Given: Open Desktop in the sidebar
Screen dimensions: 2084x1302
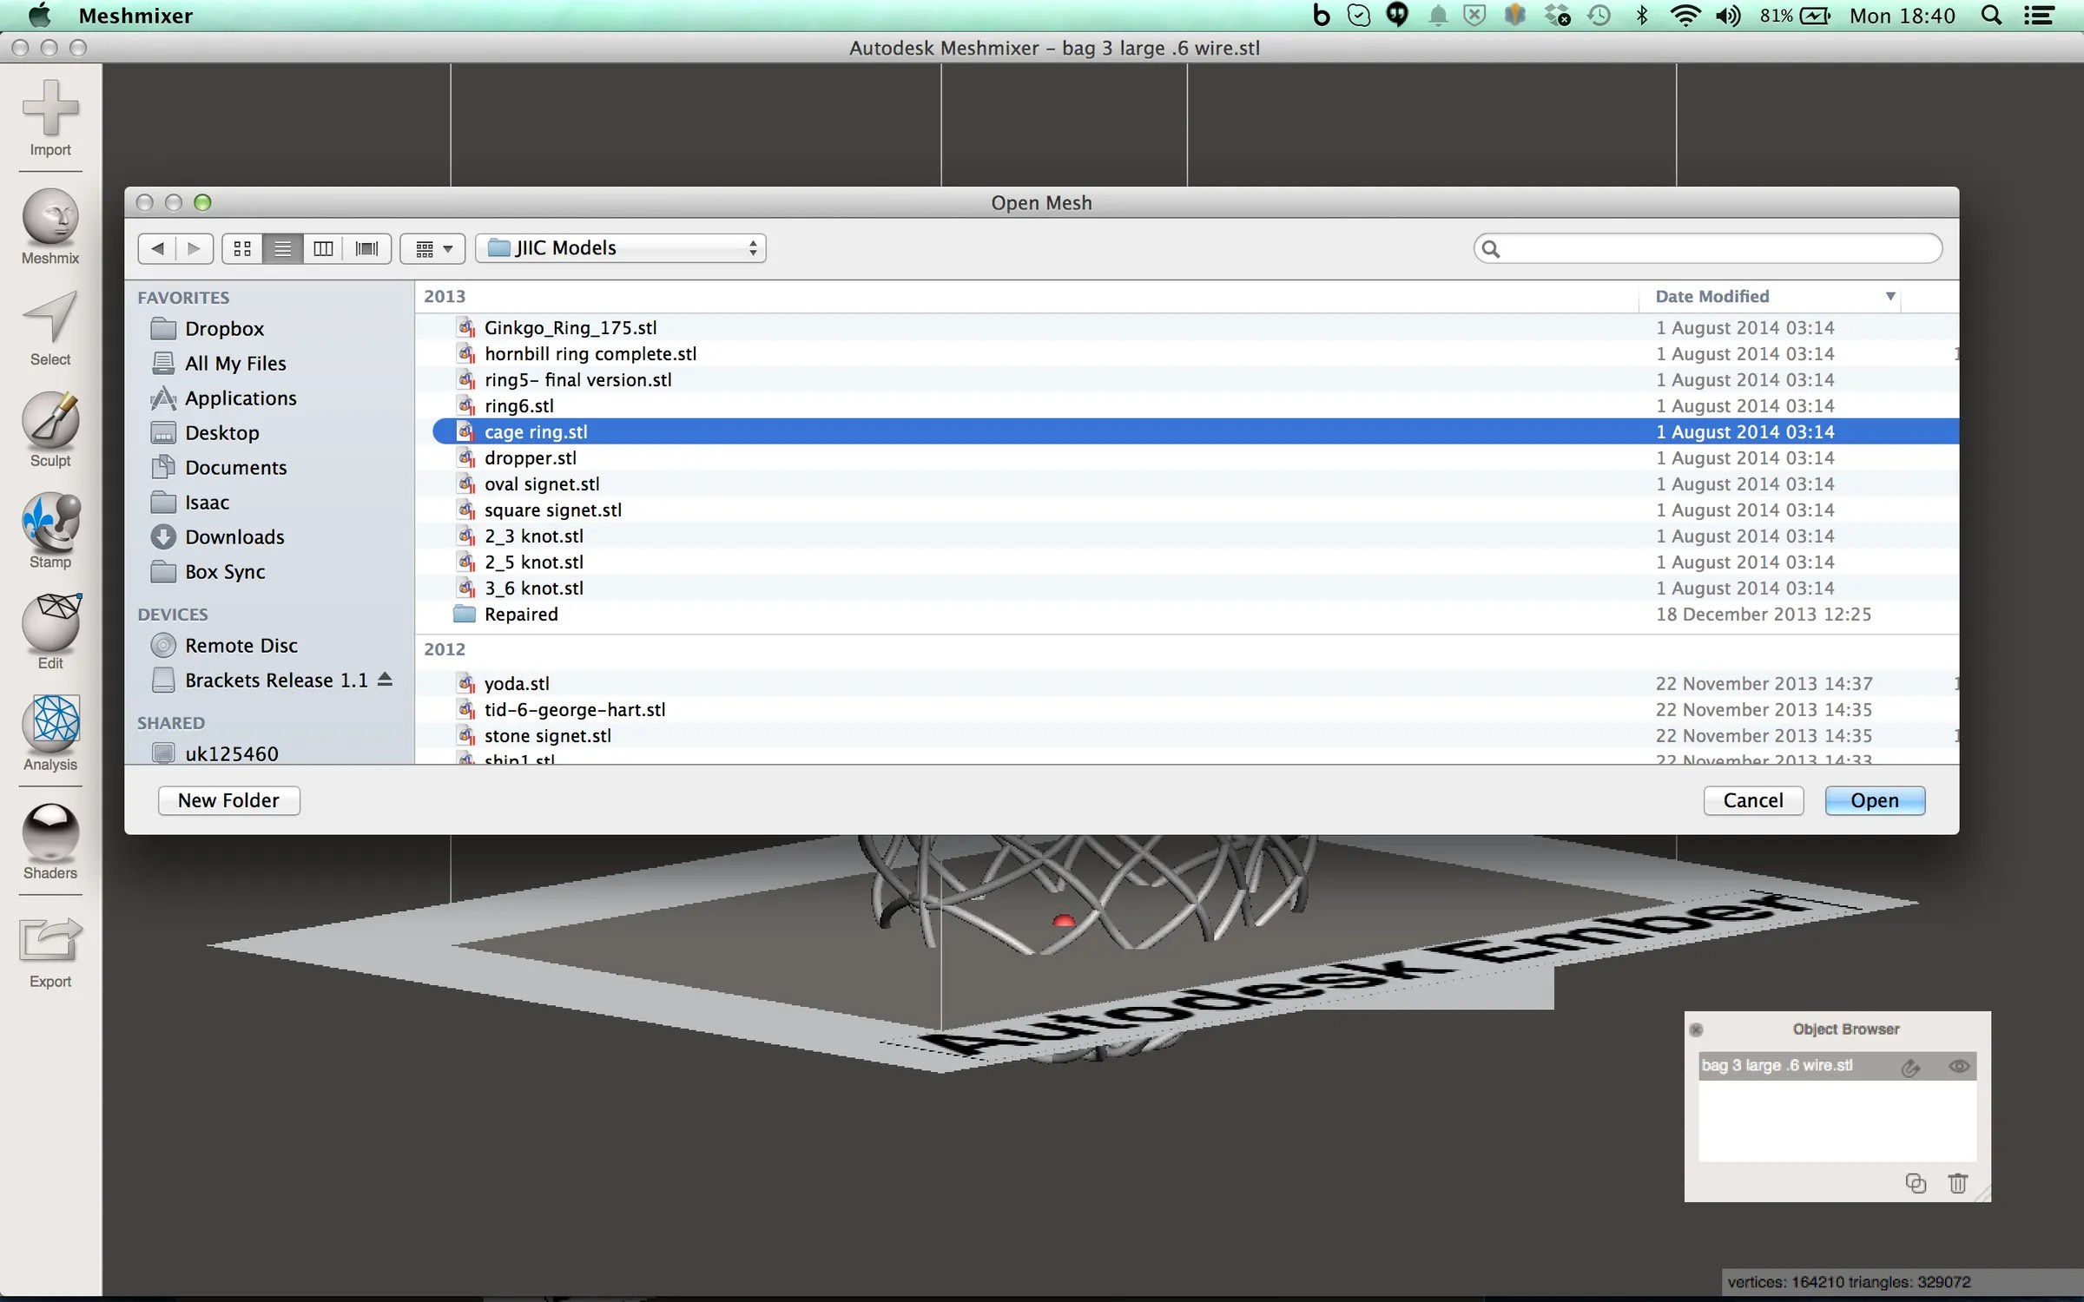Looking at the screenshot, I should (x=221, y=432).
